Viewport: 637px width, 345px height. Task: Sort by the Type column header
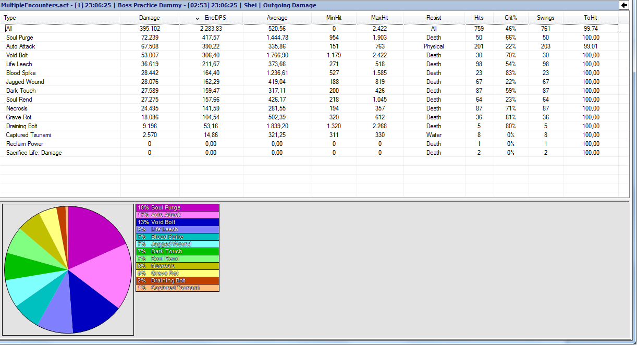point(60,18)
